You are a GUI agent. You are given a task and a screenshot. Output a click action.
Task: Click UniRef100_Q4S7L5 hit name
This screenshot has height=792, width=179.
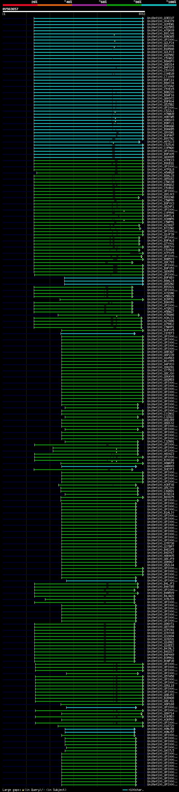pos(160,750)
